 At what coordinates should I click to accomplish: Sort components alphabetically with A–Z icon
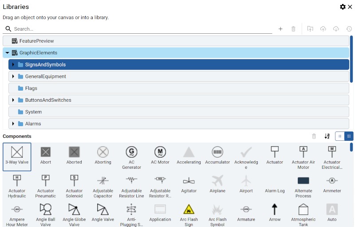[x=327, y=136]
